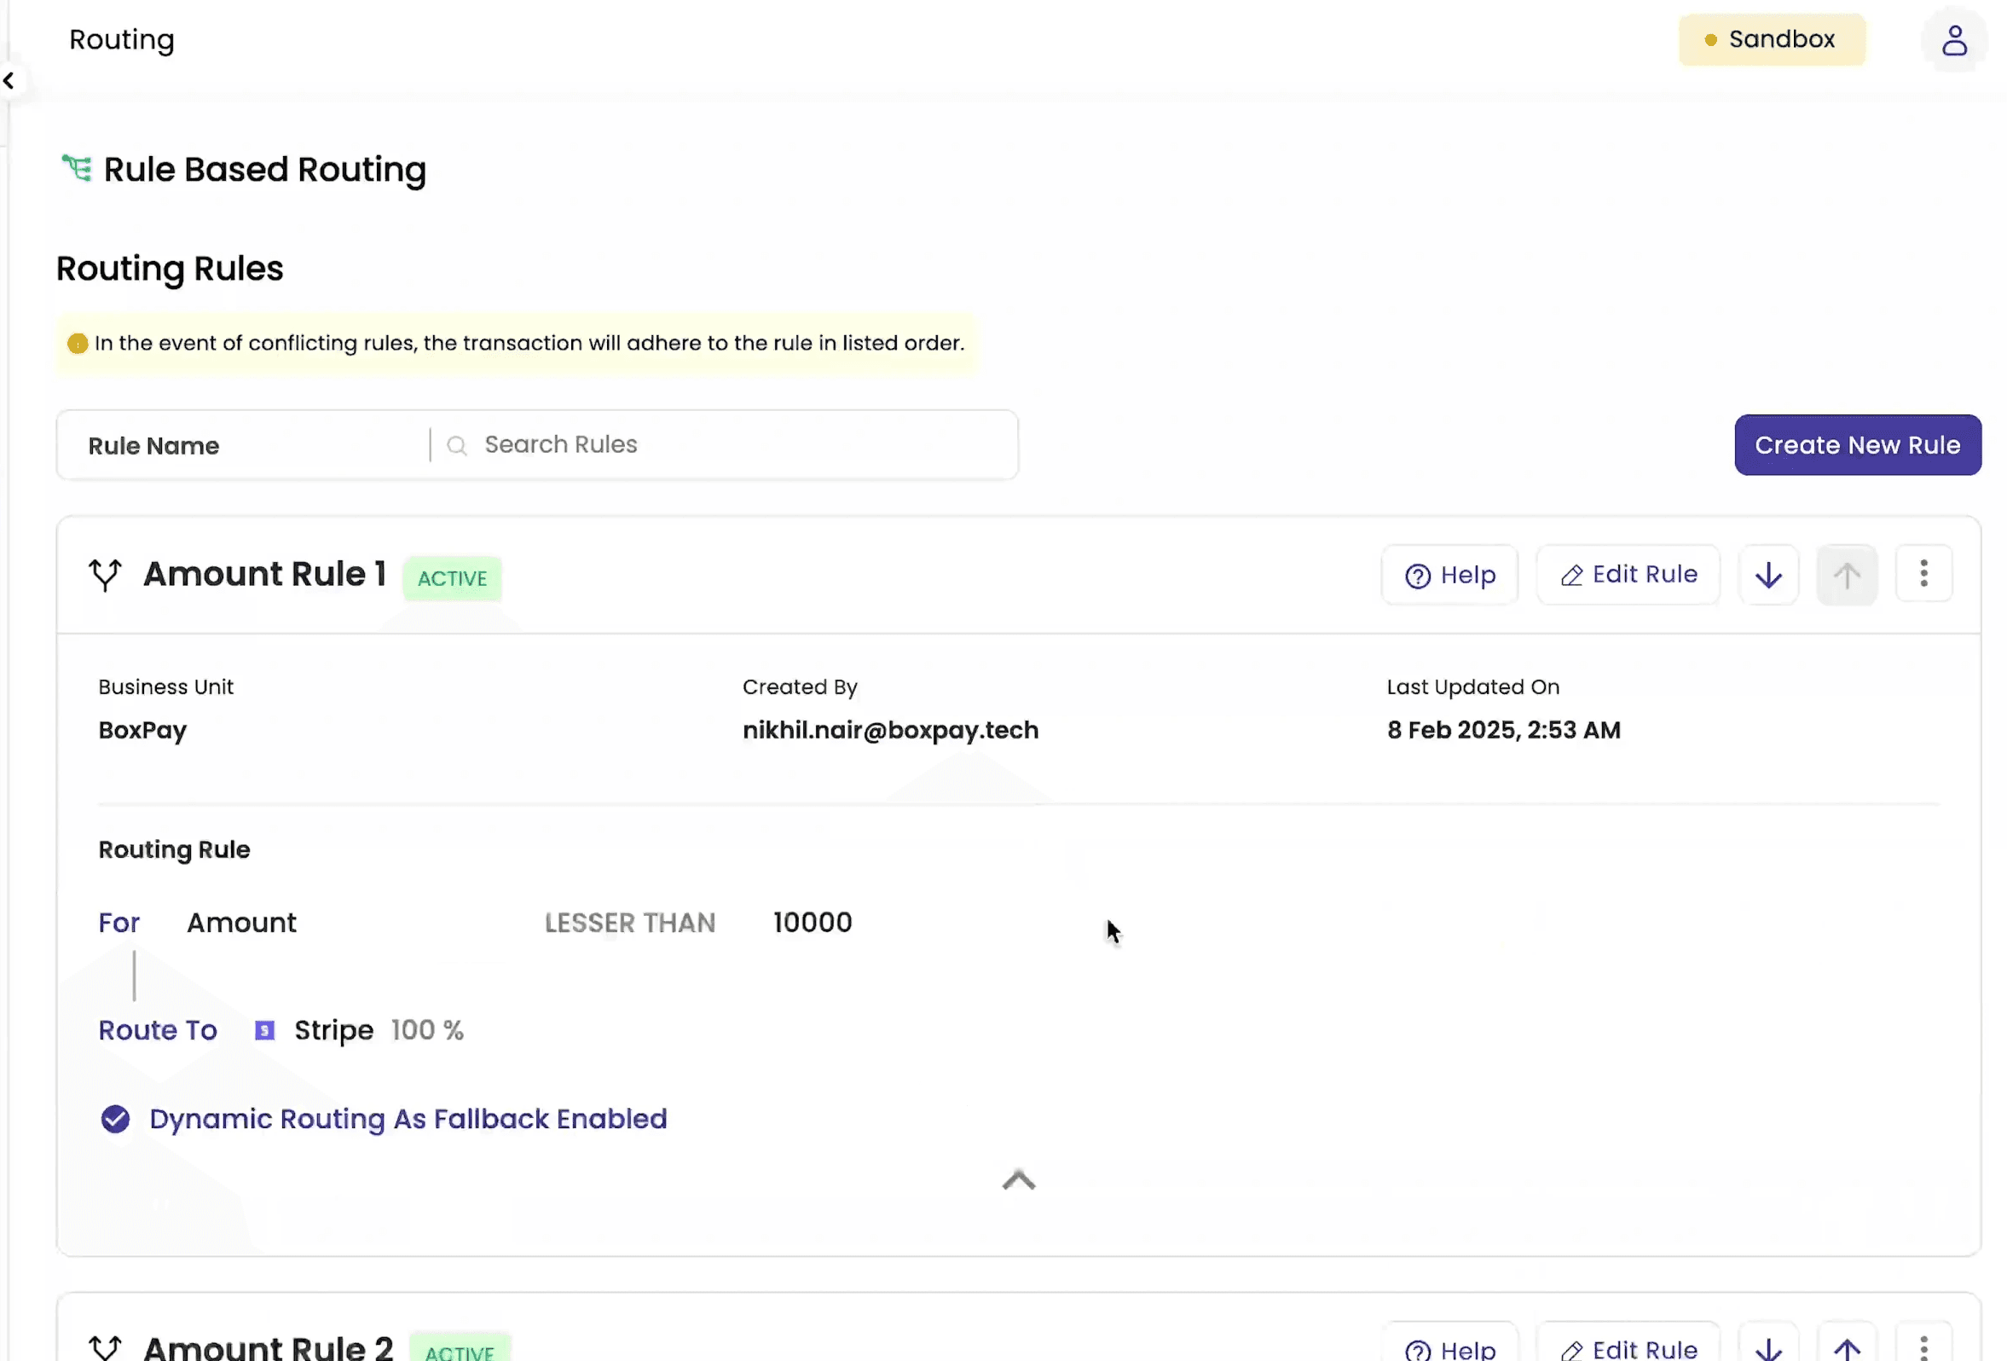Click the Amount Rule 1 branch icon

(106, 575)
